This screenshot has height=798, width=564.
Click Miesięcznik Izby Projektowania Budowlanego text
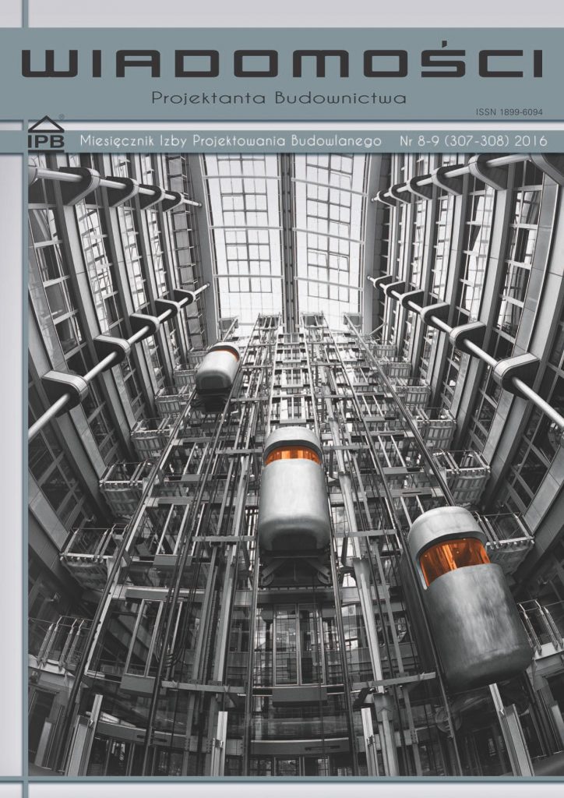231,141
